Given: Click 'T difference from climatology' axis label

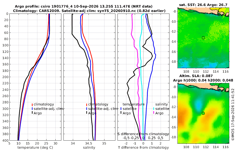Looking at the screenshot, I should (143, 148).
